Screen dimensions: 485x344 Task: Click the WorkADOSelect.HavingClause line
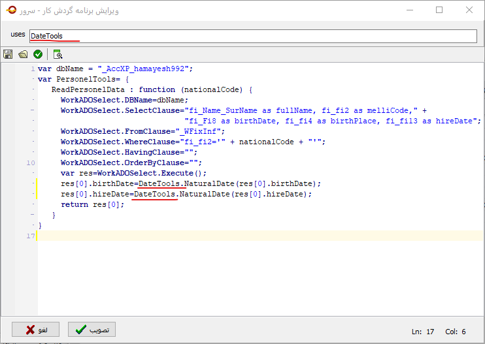(129, 152)
